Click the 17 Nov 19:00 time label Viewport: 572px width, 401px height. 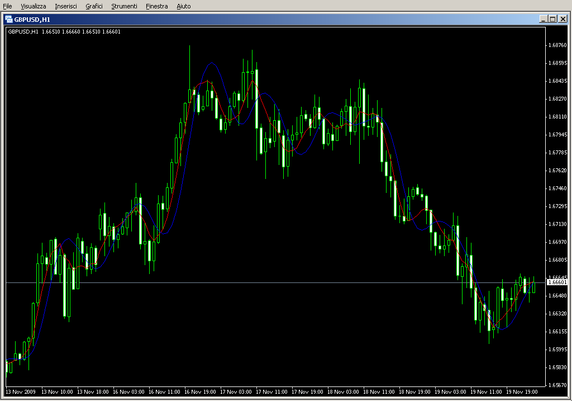(308, 392)
